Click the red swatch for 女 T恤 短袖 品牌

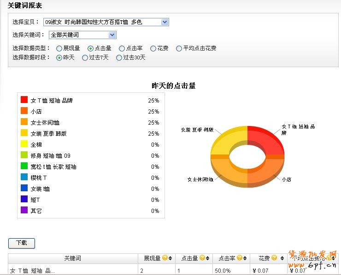point(24,100)
